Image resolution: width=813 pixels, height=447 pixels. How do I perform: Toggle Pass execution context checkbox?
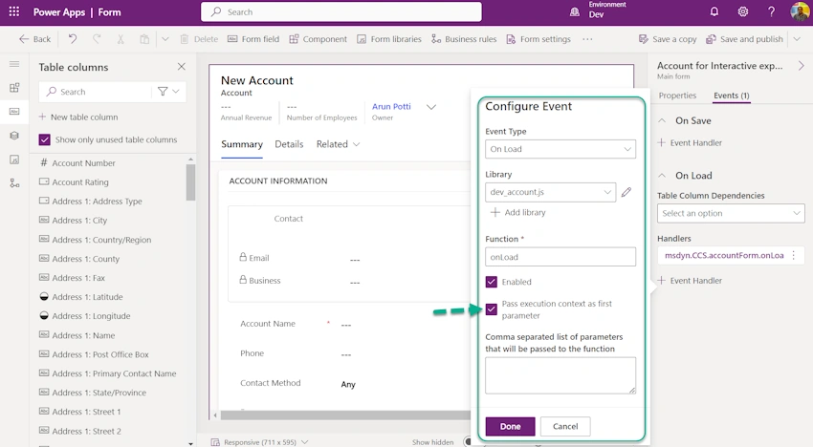coord(491,309)
